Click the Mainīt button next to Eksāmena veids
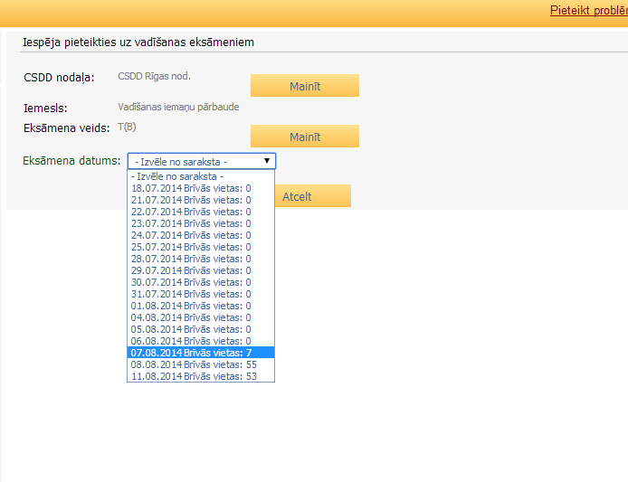This screenshot has width=628, height=482. 305,137
